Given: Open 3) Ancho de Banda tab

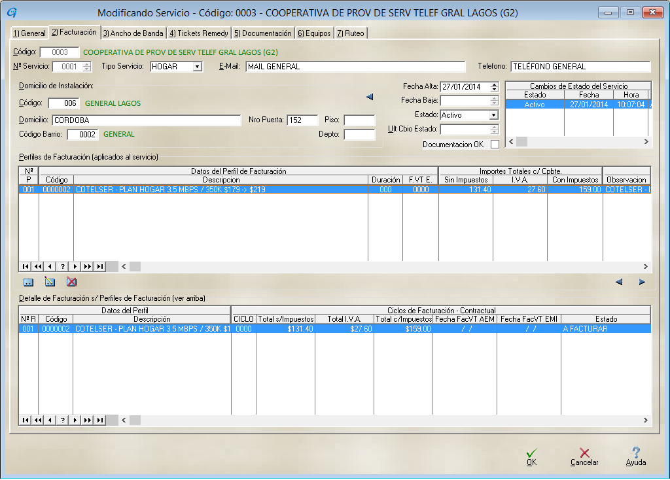Looking at the screenshot, I should pyautogui.click(x=133, y=33).
